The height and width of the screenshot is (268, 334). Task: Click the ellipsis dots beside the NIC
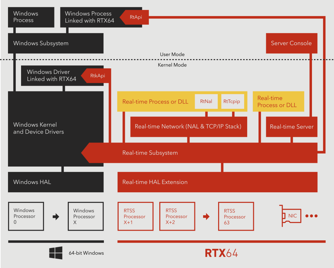coord(311,216)
